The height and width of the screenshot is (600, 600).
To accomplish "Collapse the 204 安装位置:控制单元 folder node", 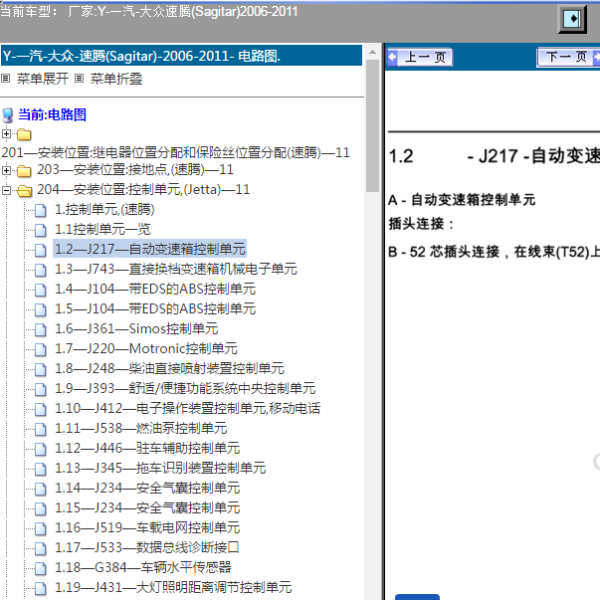I will tap(6, 190).
